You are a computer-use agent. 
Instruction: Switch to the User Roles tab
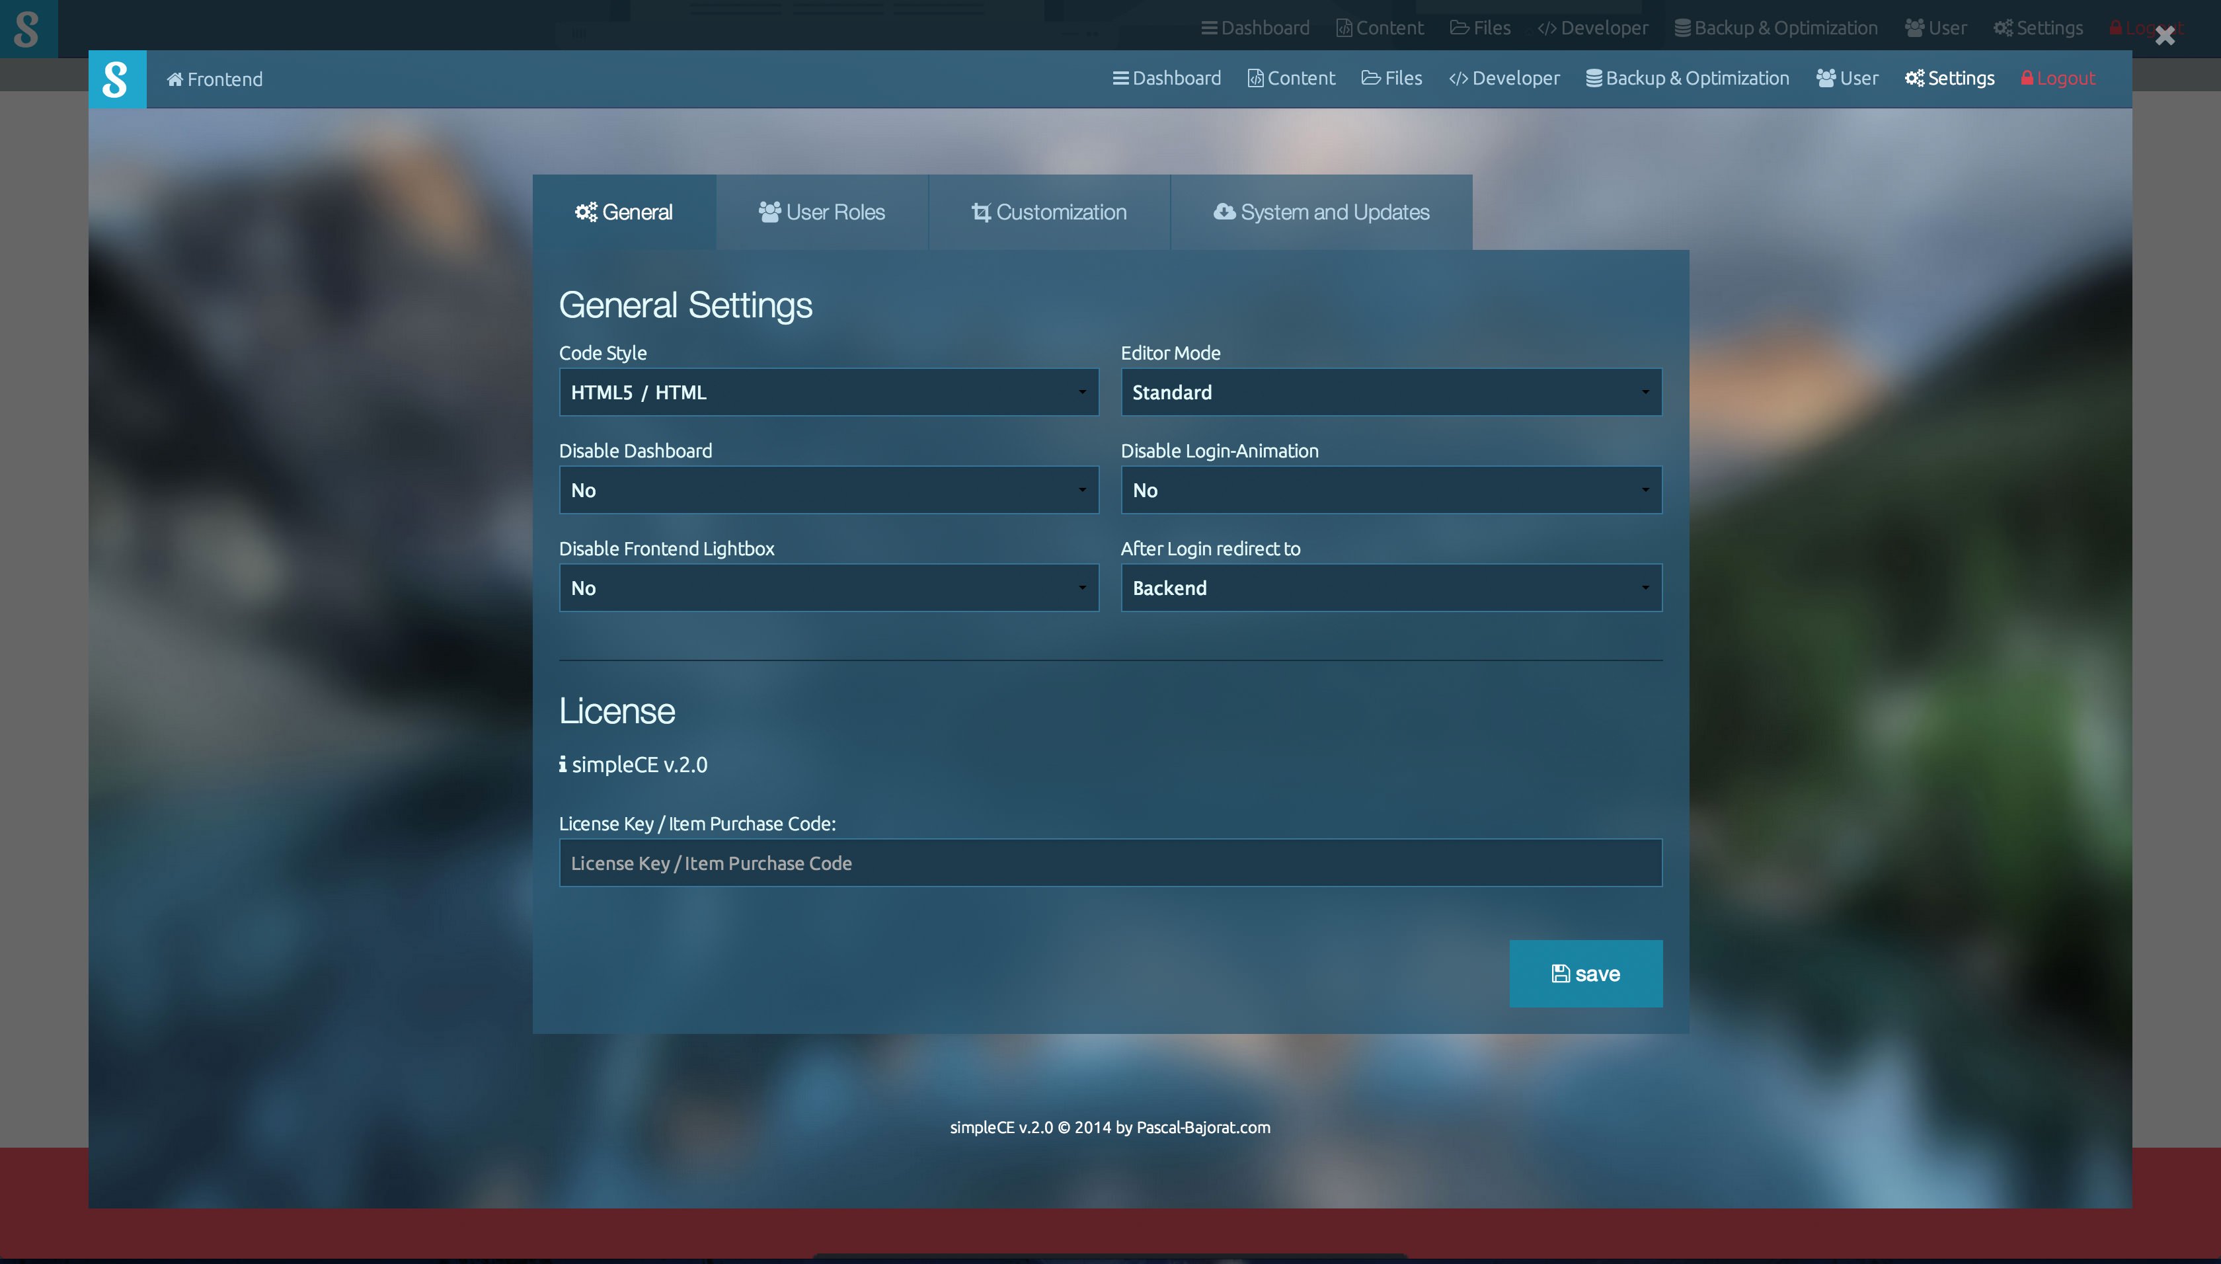click(822, 212)
